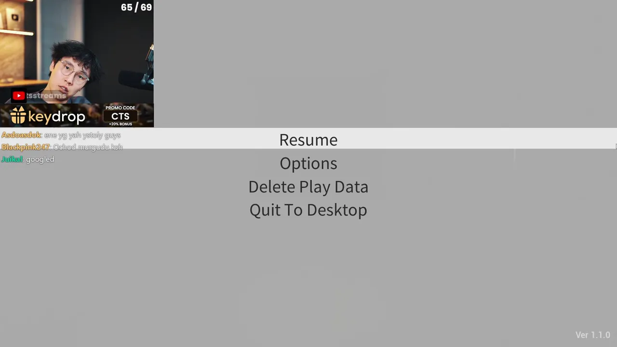Click the +20% BONUS label
Viewport: 617px width, 347px height.
120,124
